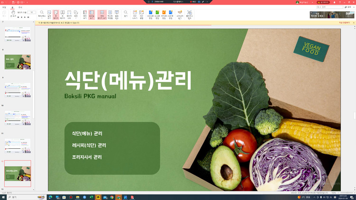The image size is (356, 200).
Task: Click the Upgrade button
Action: 323,2
